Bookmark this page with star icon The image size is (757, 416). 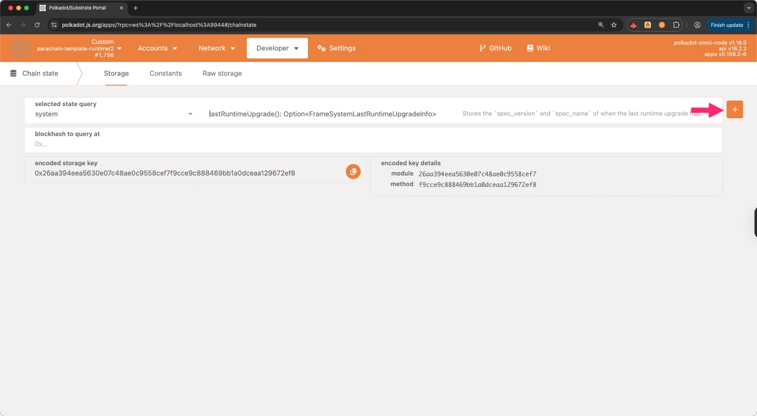(x=614, y=25)
